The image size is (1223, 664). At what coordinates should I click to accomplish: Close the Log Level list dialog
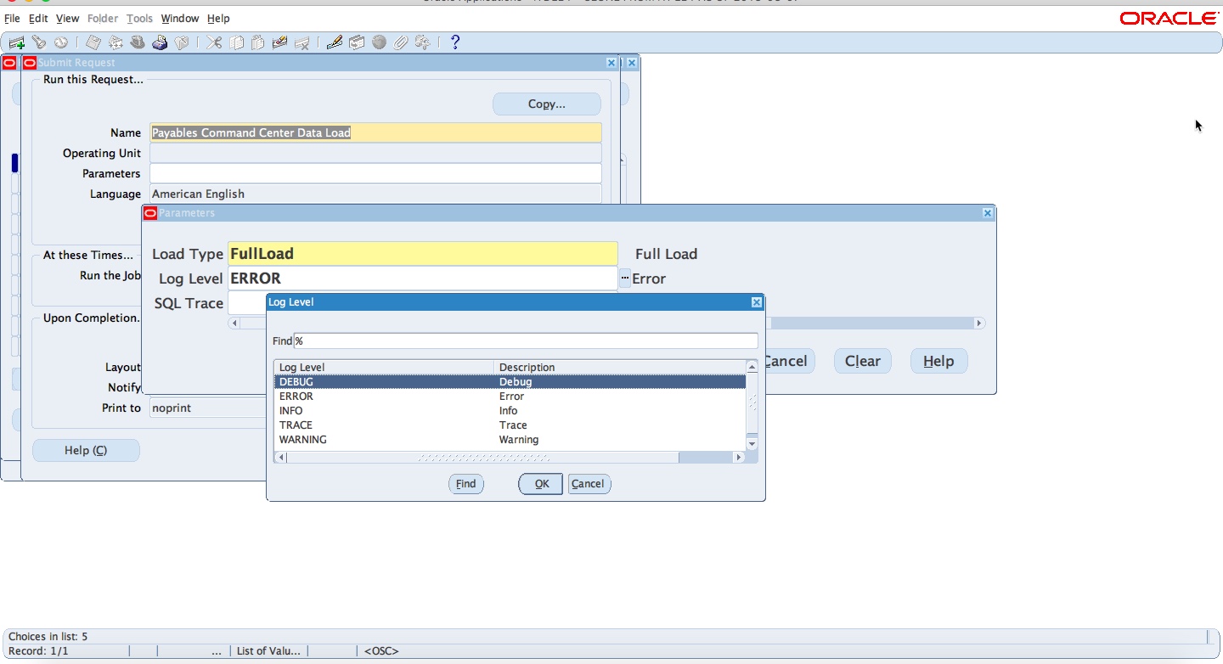757,302
